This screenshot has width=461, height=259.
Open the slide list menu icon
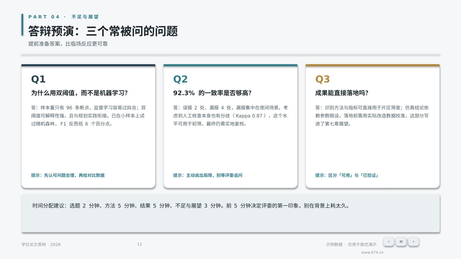[x=401, y=241]
